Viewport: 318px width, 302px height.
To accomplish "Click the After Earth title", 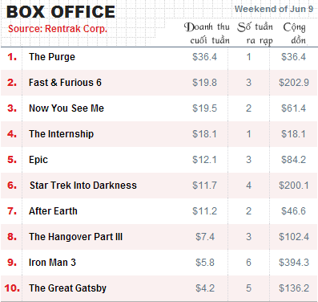I will 53,211.
